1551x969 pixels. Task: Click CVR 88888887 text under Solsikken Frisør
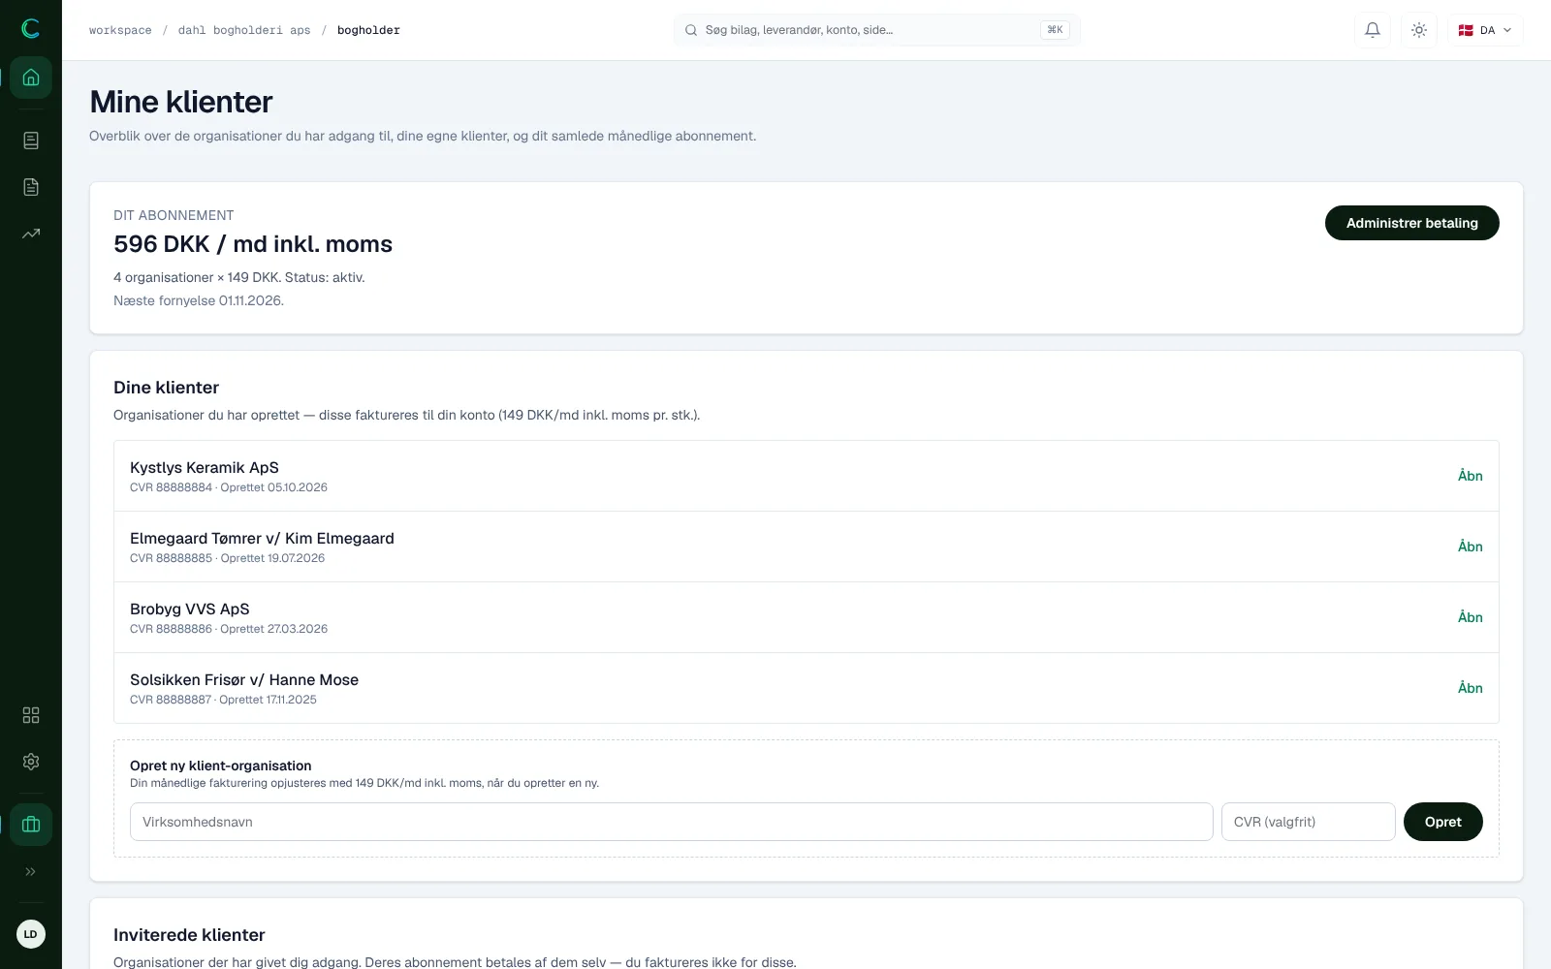(171, 700)
